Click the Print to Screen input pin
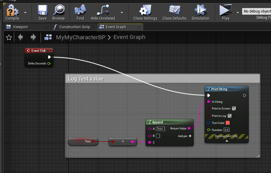Viewport: 271px width, 173px height. point(208,109)
